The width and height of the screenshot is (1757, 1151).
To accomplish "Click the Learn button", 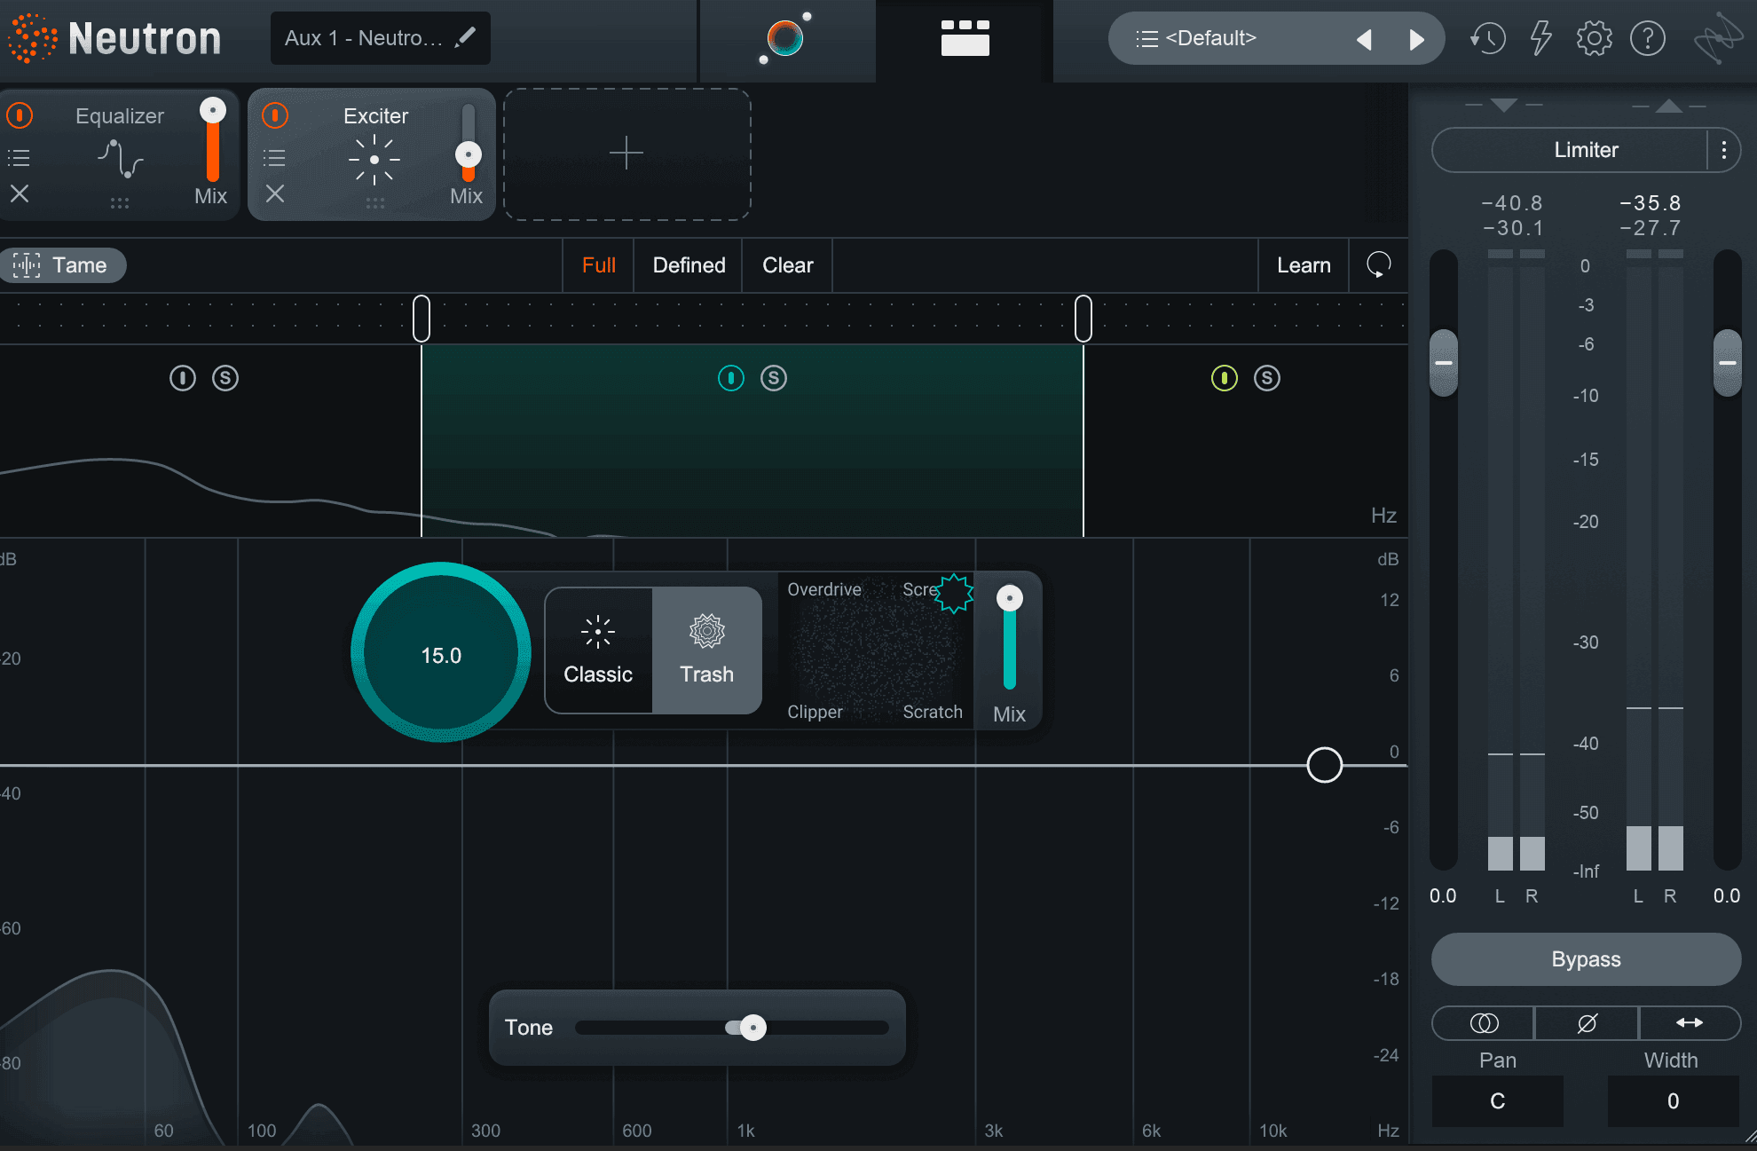I will (1304, 264).
